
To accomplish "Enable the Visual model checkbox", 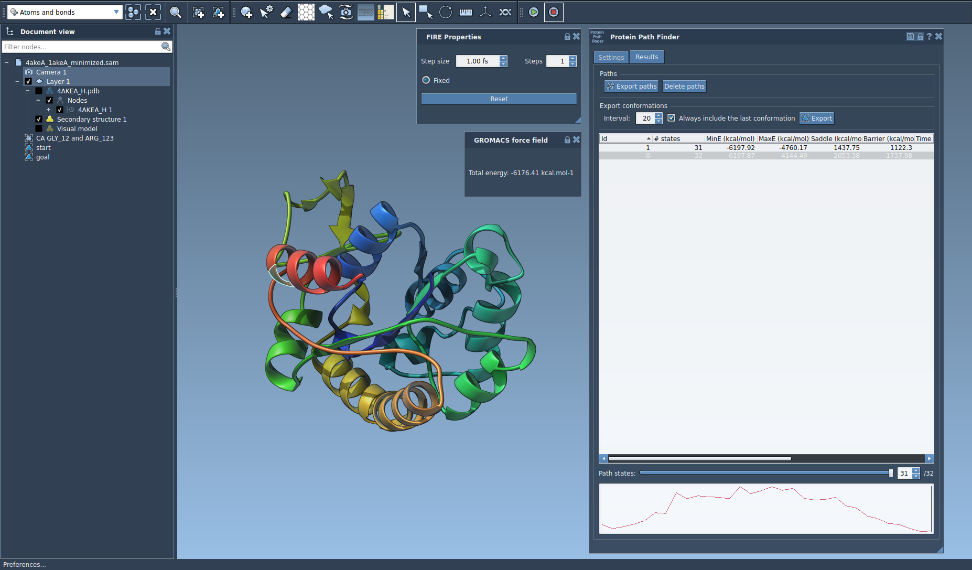I will coord(39,129).
